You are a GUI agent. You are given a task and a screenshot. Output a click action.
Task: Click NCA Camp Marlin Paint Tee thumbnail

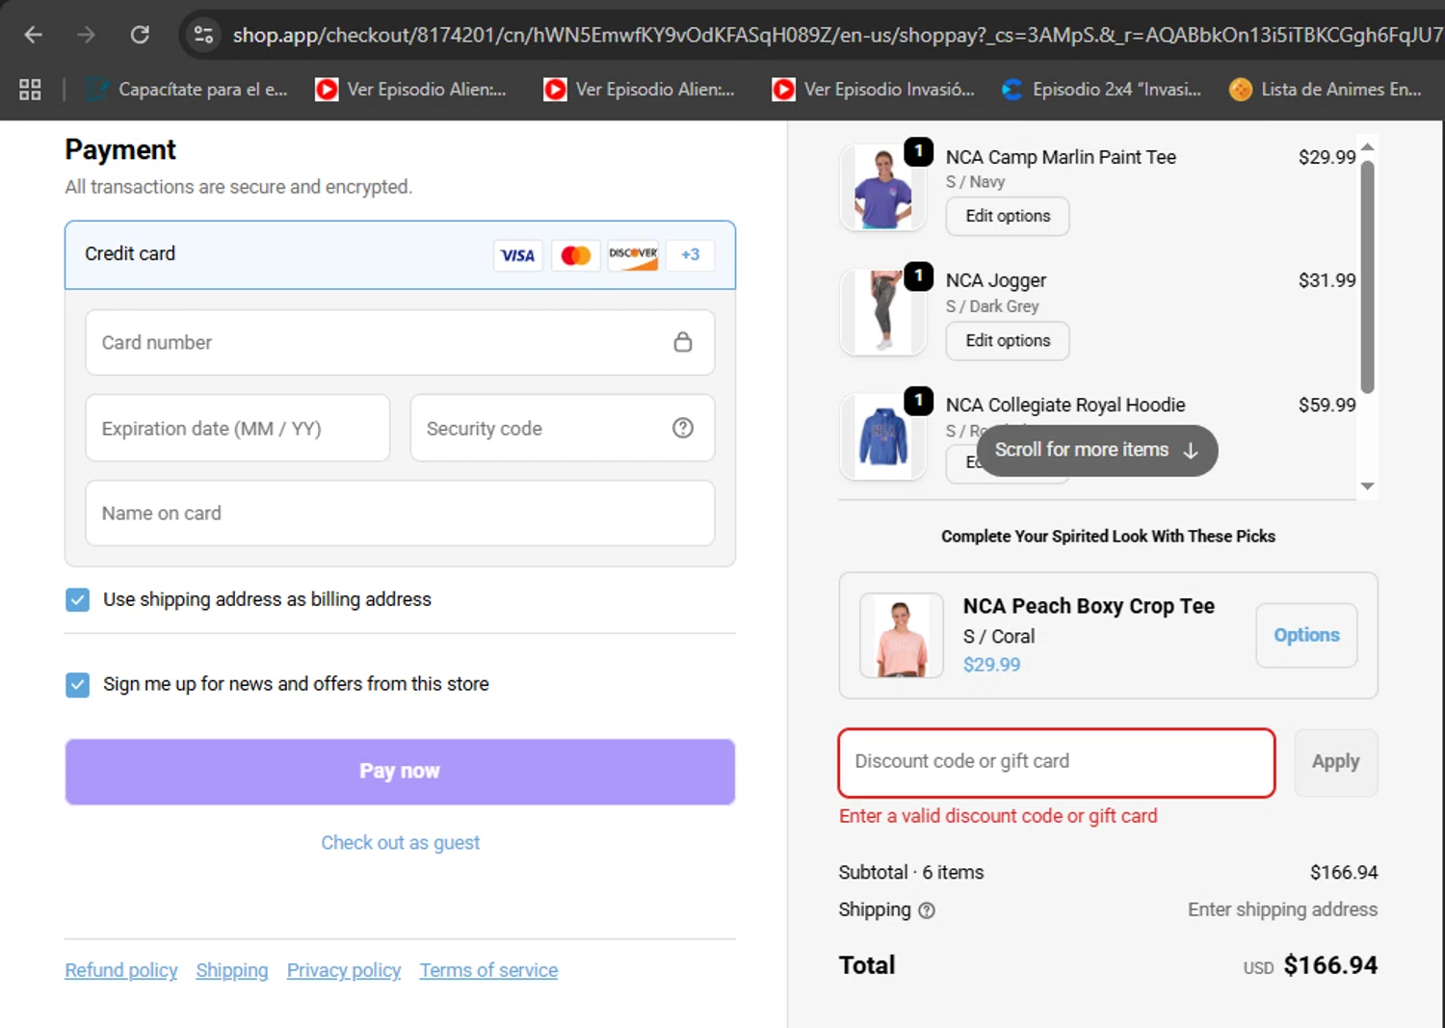(x=883, y=187)
